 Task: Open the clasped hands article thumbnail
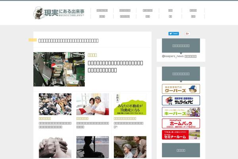[55, 147]
